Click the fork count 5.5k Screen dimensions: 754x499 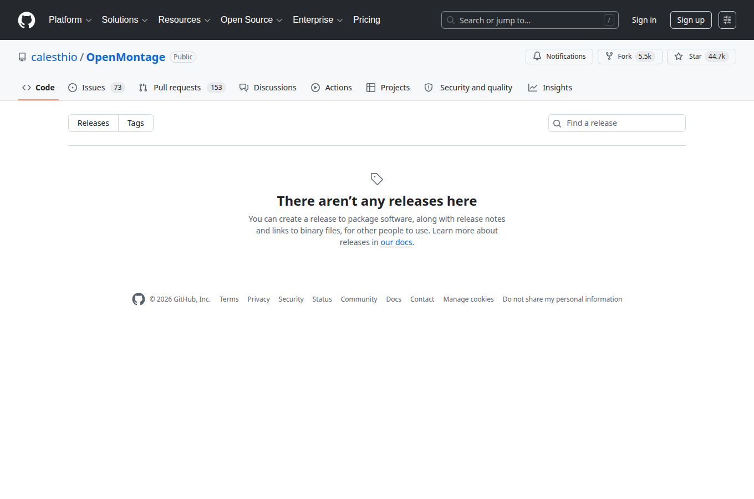645,57
